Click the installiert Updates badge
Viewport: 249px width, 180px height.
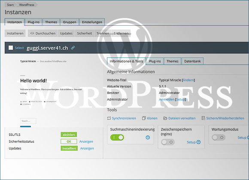pos(69,148)
